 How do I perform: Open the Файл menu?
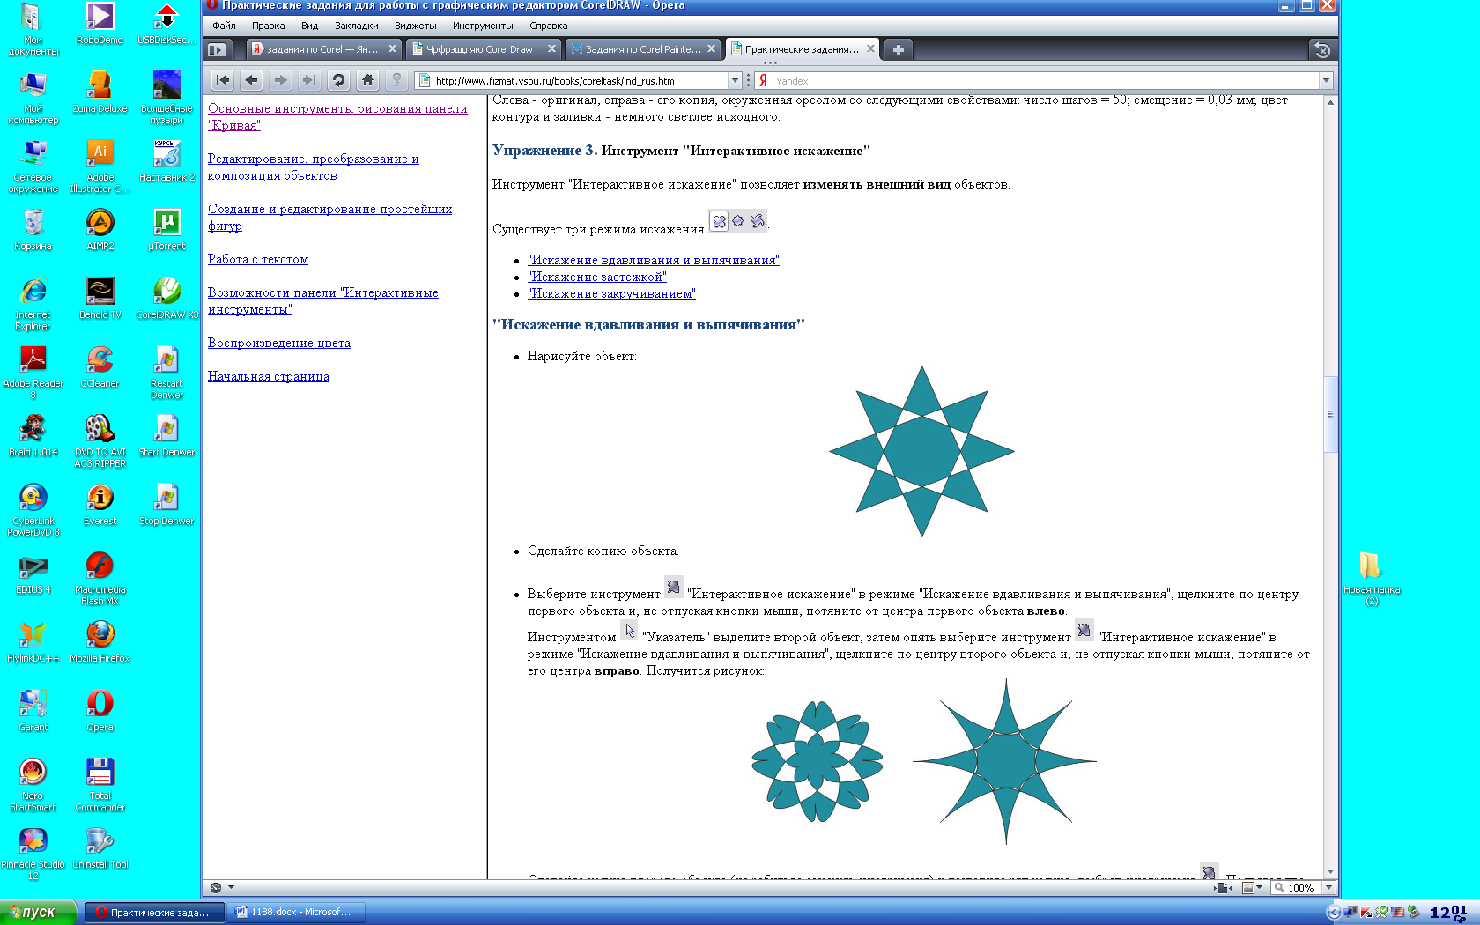tap(224, 26)
